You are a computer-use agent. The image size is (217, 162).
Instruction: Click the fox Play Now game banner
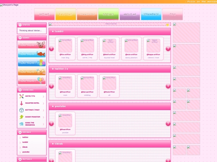[x=32, y=45]
